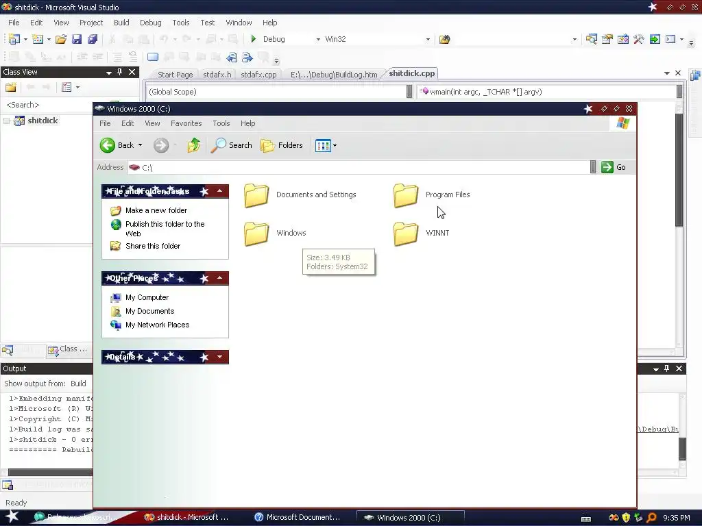Open Build menu in Visual Studio
Image resolution: width=702 pixels, height=526 pixels.
pyautogui.click(x=121, y=23)
